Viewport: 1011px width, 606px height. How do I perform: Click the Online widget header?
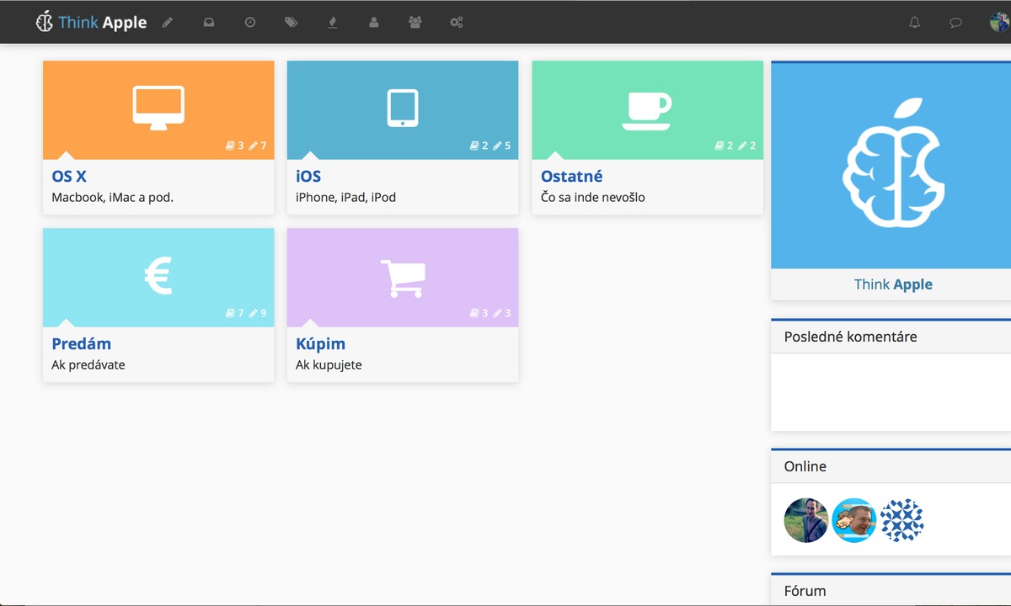pyautogui.click(x=891, y=466)
